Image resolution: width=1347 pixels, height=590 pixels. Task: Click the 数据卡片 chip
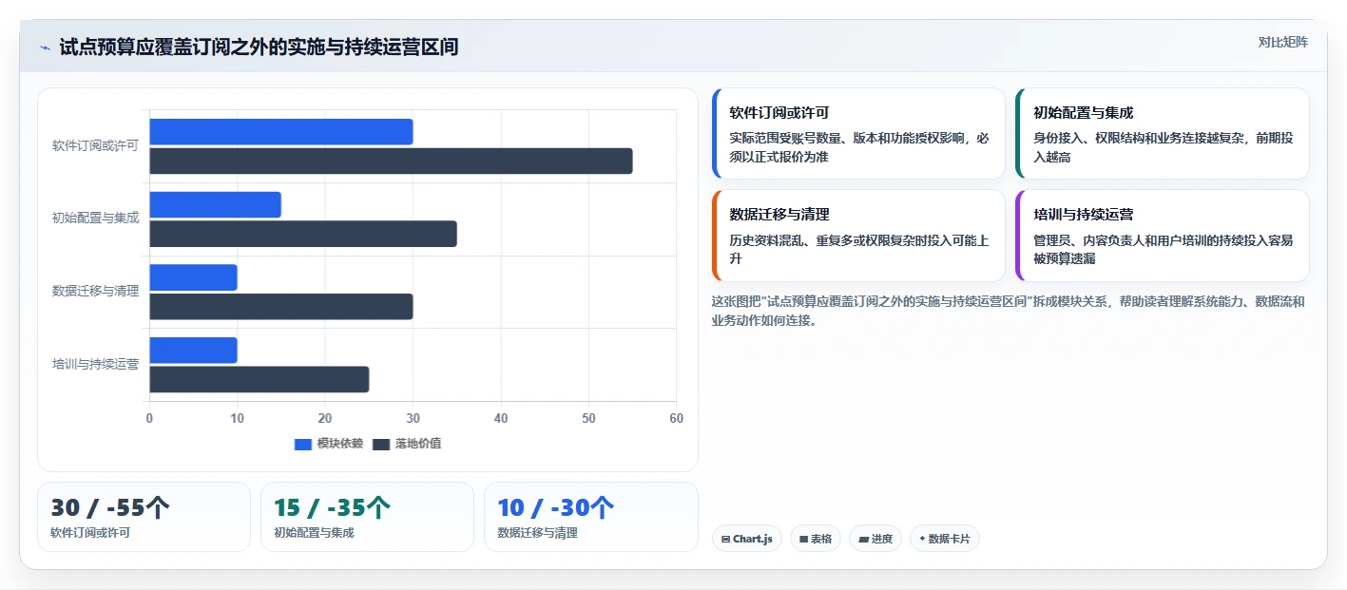coord(945,539)
